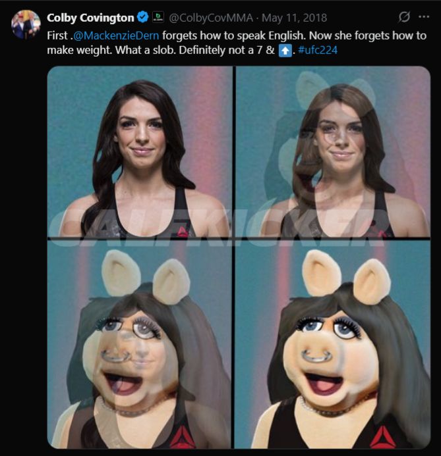This screenshot has width=441, height=456.
Task: Click the blue verified checkmark badge
Action: (142, 16)
